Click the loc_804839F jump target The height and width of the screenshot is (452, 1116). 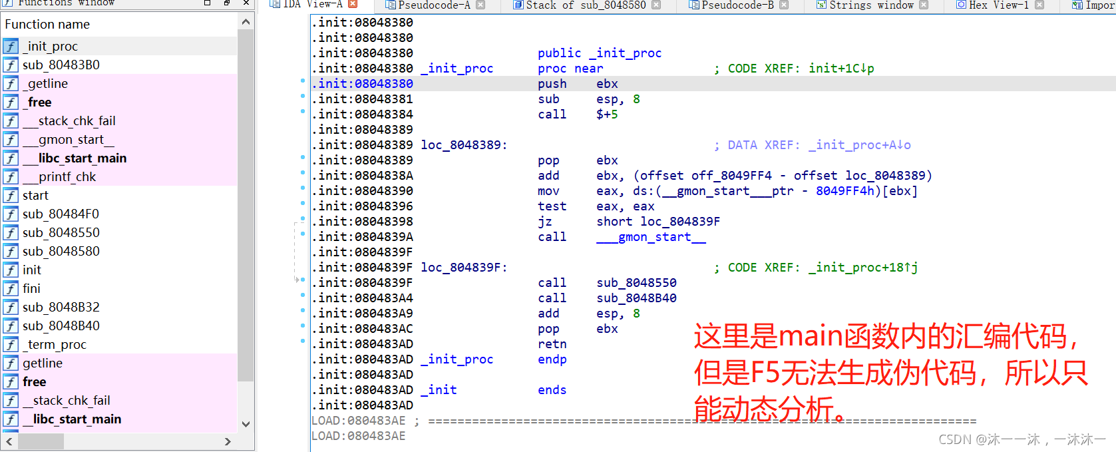point(680,222)
